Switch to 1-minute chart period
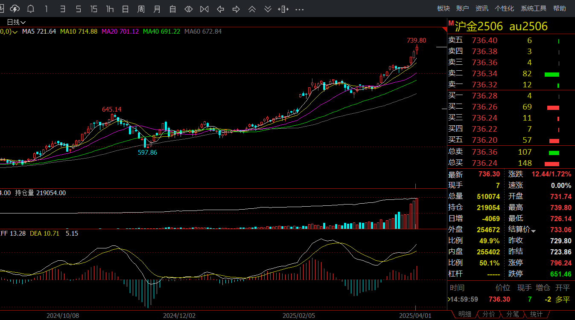575x320 pixels. tap(47, 9)
